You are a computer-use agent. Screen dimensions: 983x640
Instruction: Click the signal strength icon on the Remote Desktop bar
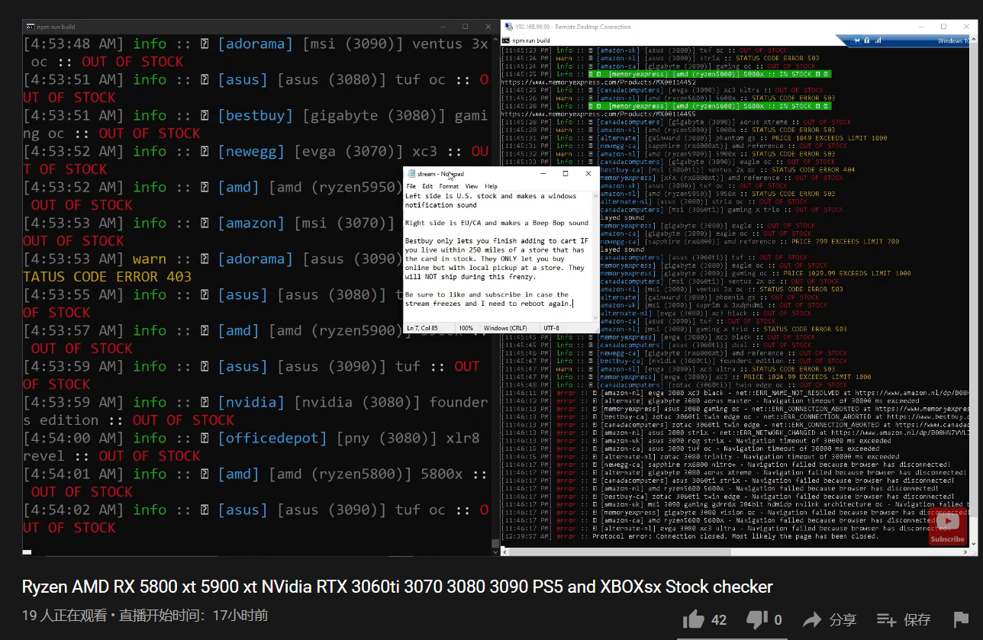click(x=877, y=40)
